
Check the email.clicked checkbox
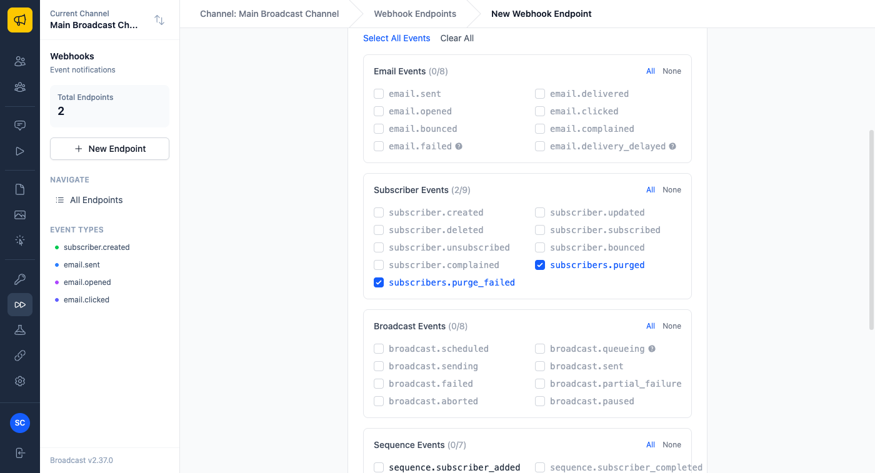pyautogui.click(x=540, y=111)
